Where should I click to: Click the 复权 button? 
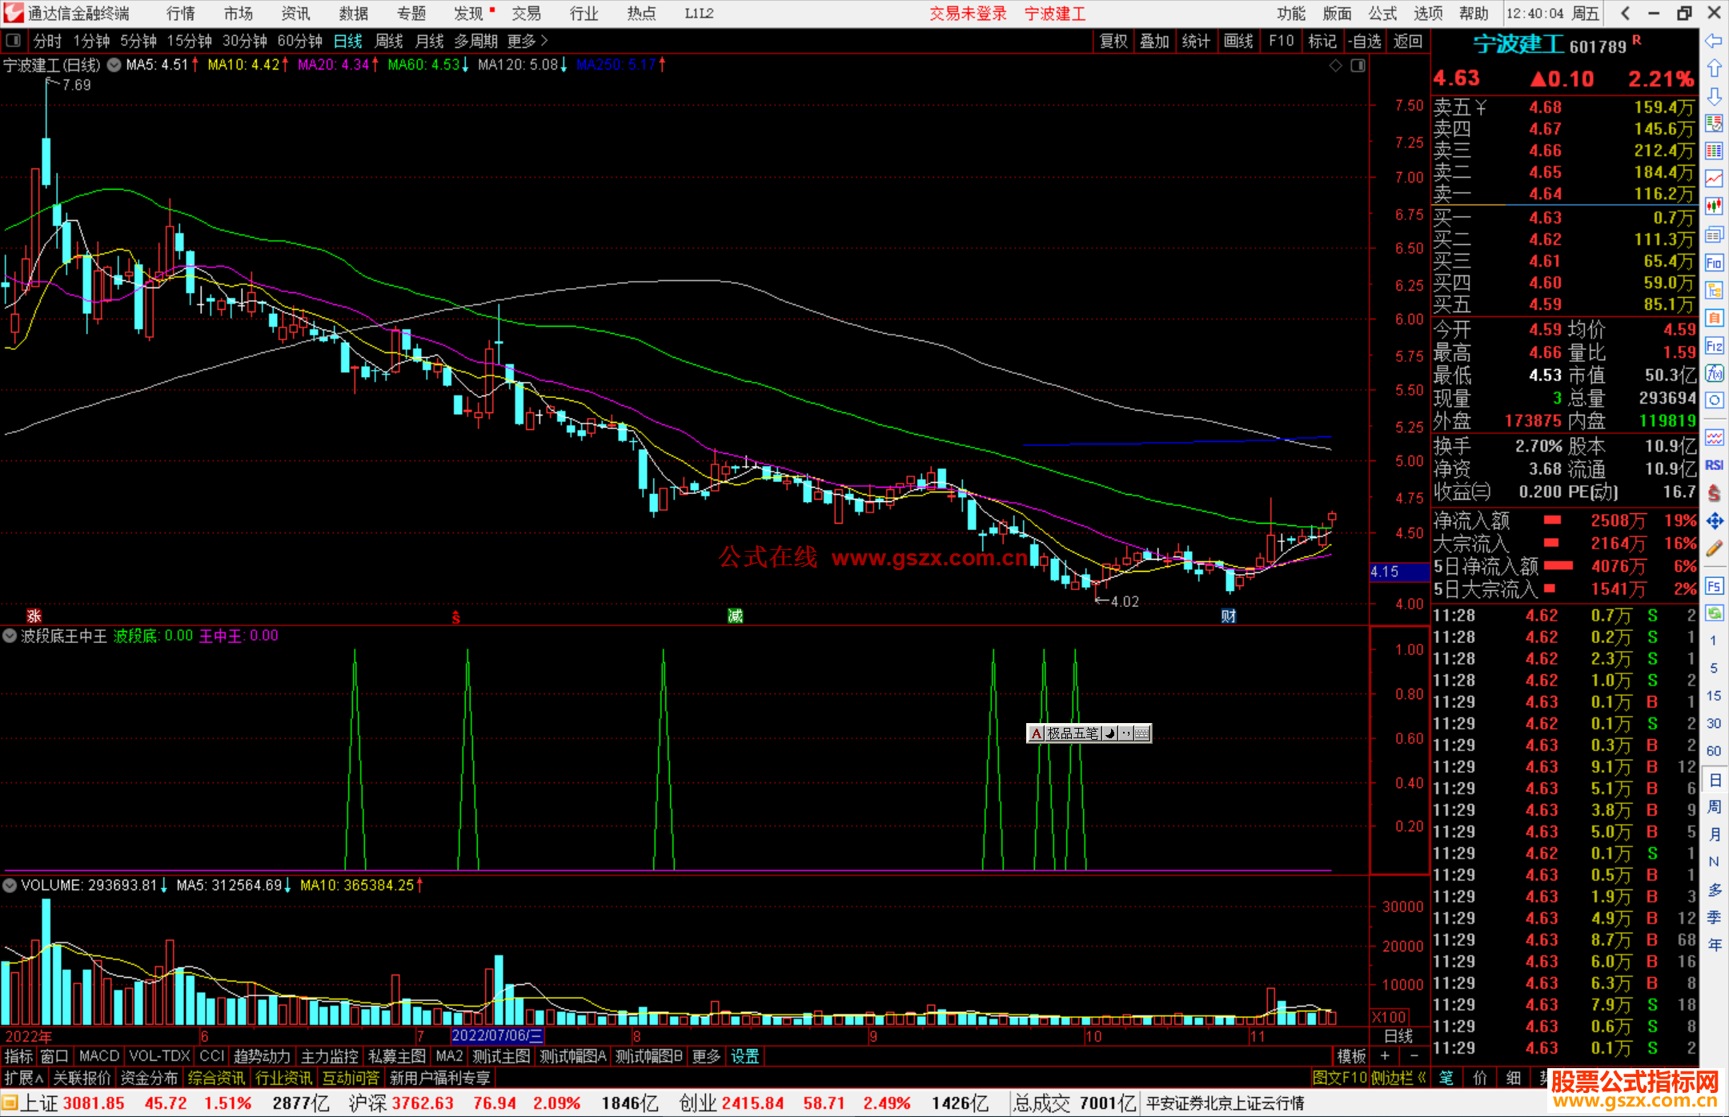coord(1113,41)
